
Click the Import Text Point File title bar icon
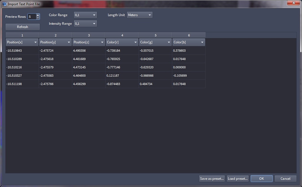[x=4, y=4]
